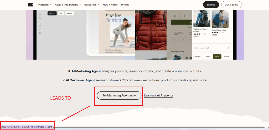Expand the Resources dropdown

point(92,5)
